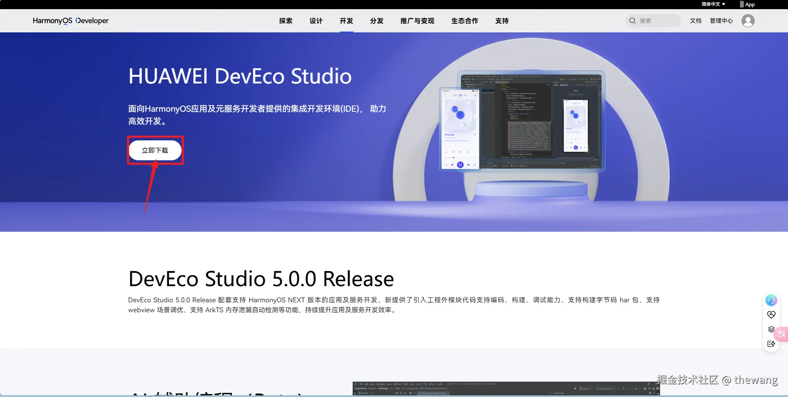The width and height of the screenshot is (788, 397).
Task: Focus the 搜索 search input field
Action: click(653, 21)
